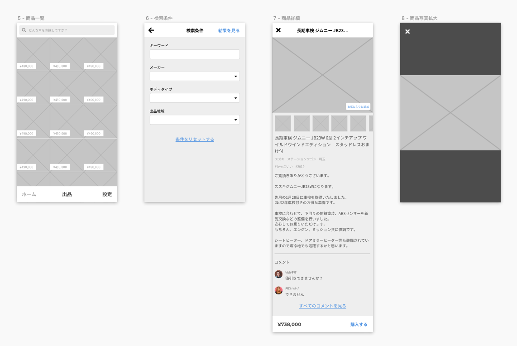Select the first thumbnail under the product photo
The image size is (517, 346).
pos(283,123)
